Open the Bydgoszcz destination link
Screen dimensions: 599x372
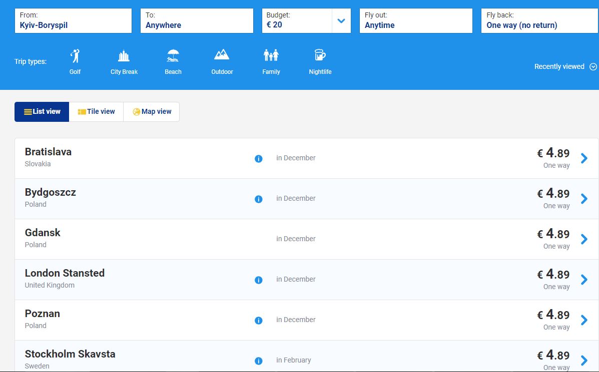(x=51, y=193)
